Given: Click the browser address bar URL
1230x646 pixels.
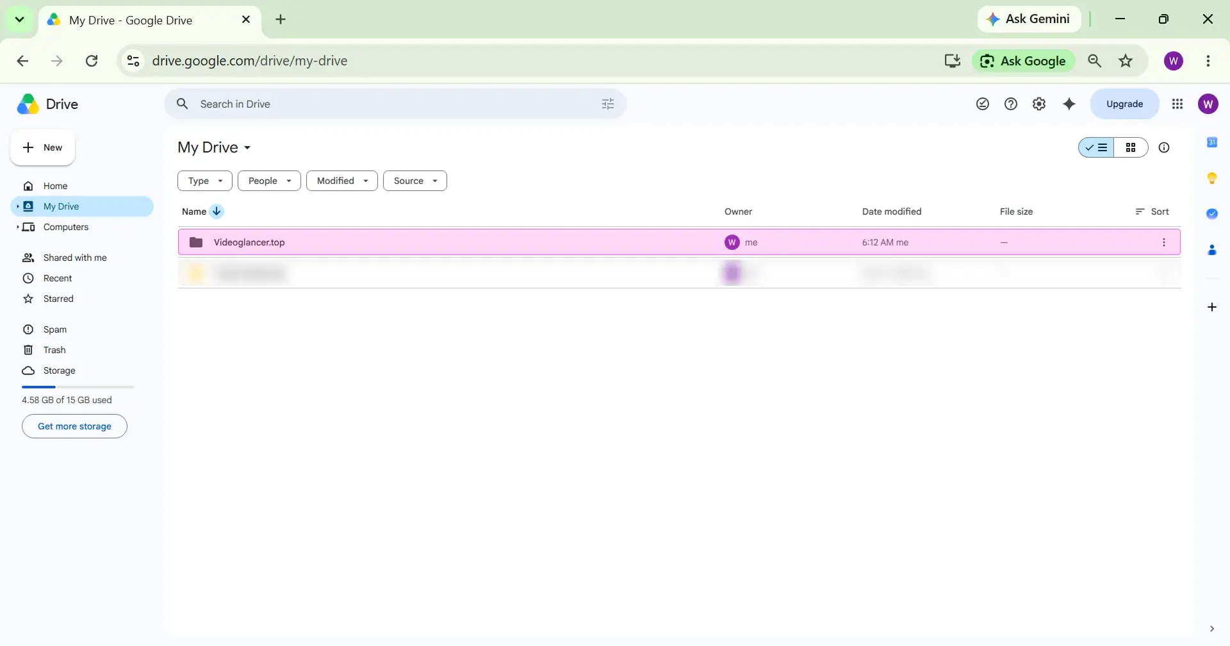Looking at the screenshot, I should (x=250, y=61).
